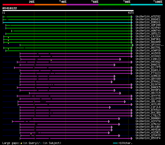Click the yellow gap marker under C4J314 row
Screen dimensions: 165x145
coord(8,38)
